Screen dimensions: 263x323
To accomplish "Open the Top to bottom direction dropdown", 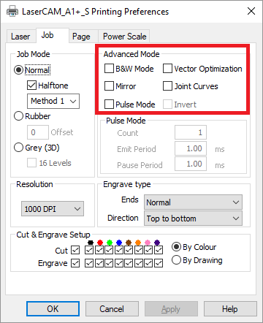I will (193, 218).
